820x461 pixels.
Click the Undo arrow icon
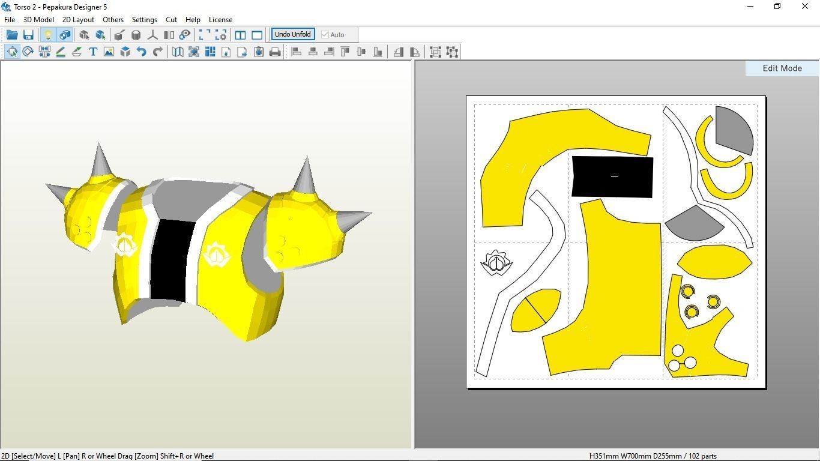142,52
